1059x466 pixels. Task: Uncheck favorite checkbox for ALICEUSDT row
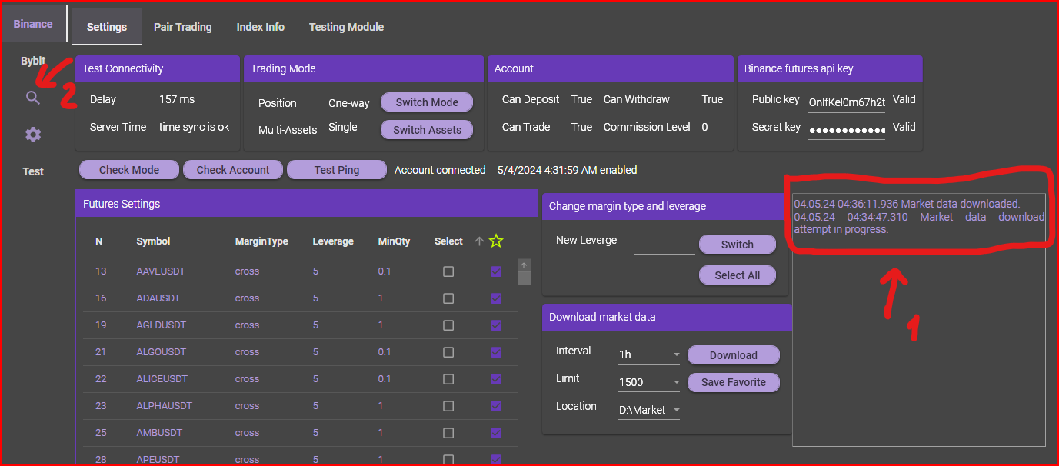pos(496,379)
